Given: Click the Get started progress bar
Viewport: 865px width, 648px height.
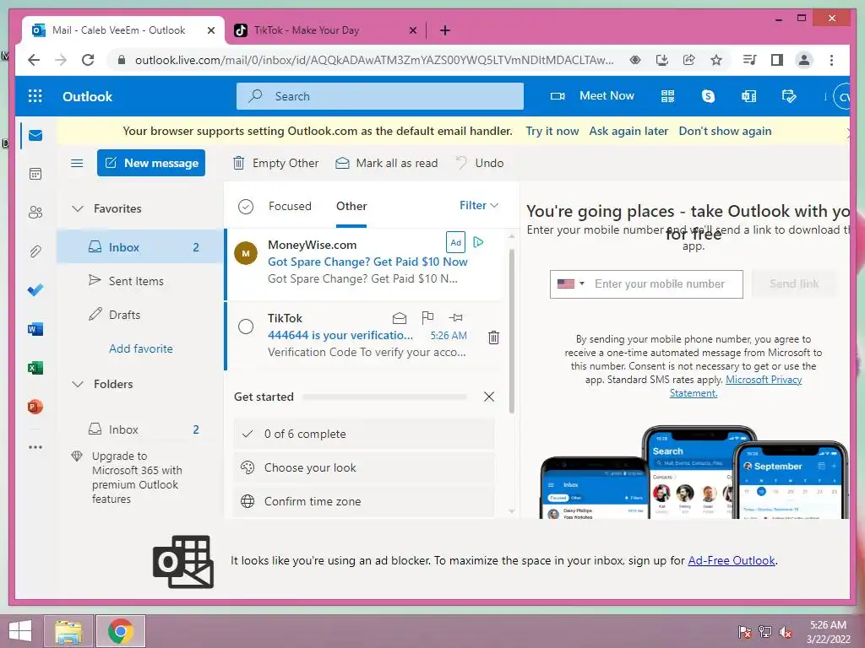Looking at the screenshot, I should 385,397.
